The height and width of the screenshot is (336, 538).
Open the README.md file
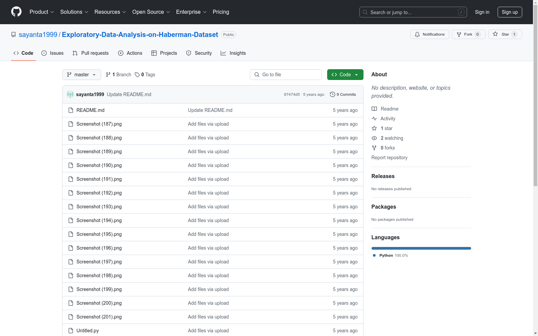90,110
